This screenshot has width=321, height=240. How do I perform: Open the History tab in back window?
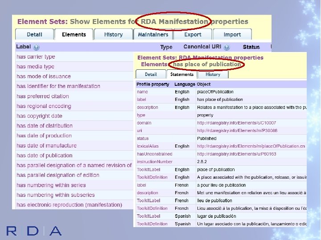[x=113, y=34]
